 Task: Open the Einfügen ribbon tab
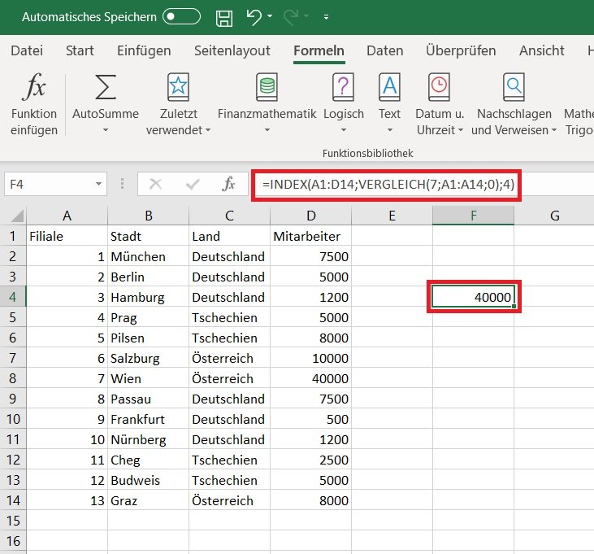tap(144, 50)
